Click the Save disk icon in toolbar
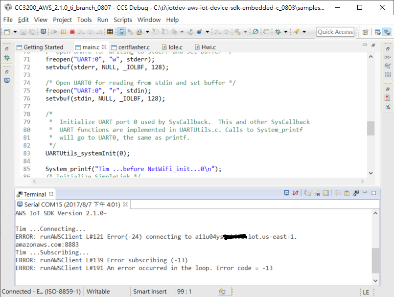 (x=23, y=32)
